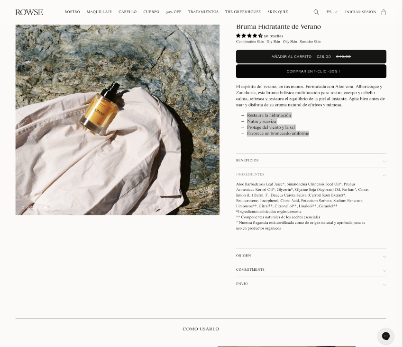403x347 pixels.
Task: Open the 50 reseñas reviews link
Action: click(274, 36)
